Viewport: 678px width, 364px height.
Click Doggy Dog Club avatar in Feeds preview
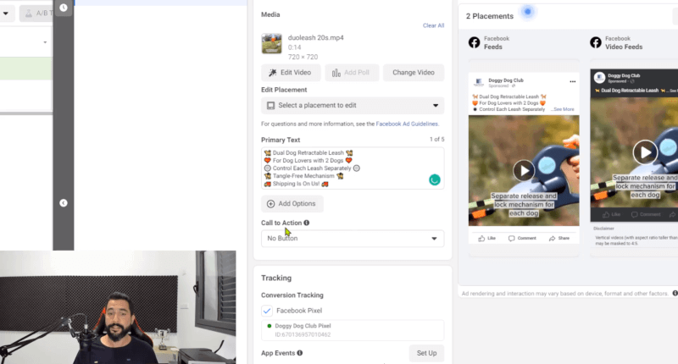(x=479, y=82)
